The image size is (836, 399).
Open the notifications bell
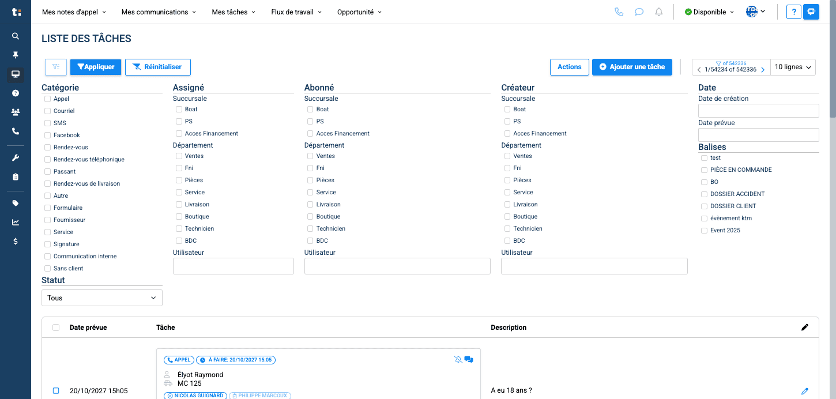click(659, 12)
